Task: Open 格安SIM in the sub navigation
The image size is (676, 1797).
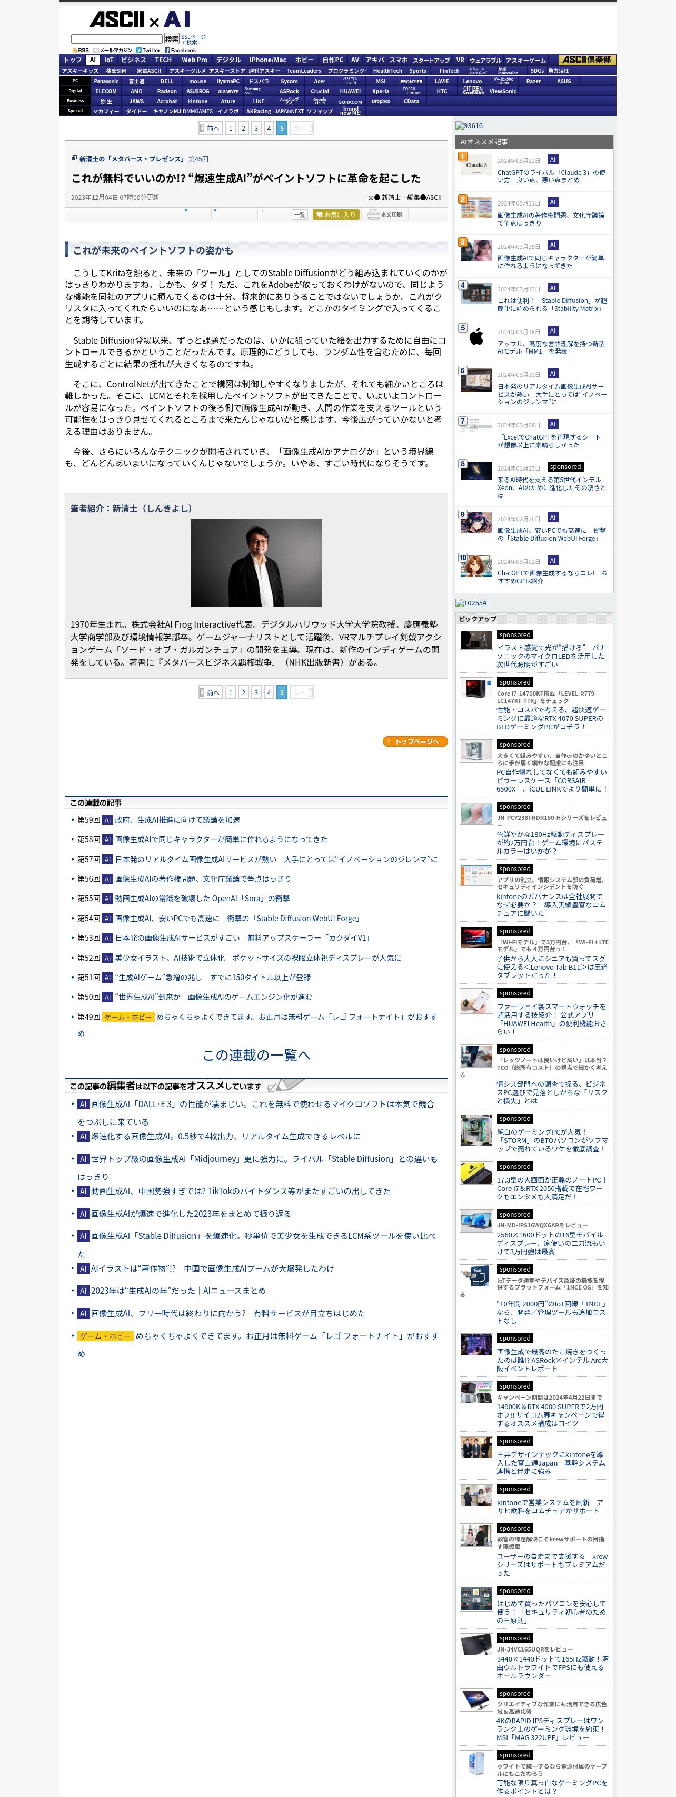Action: click(116, 71)
